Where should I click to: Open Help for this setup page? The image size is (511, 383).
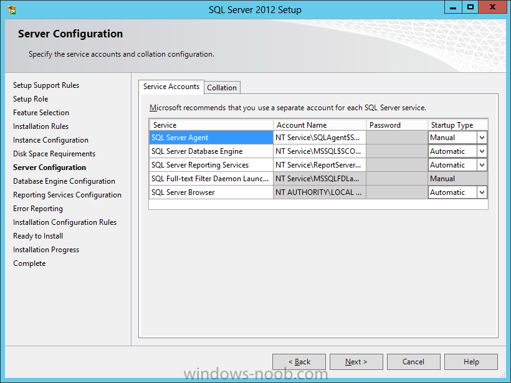[x=471, y=361]
